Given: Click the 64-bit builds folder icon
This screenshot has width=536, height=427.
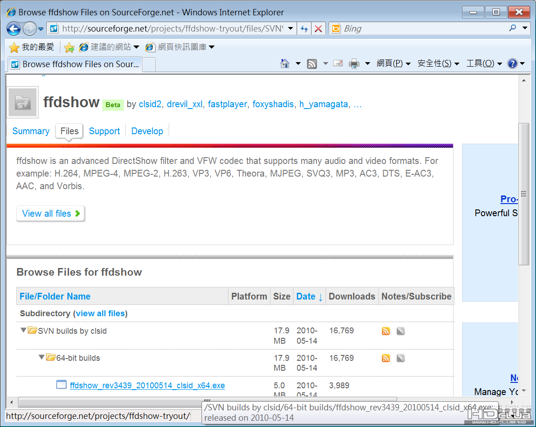Looking at the screenshot, I should pos(50,357).
